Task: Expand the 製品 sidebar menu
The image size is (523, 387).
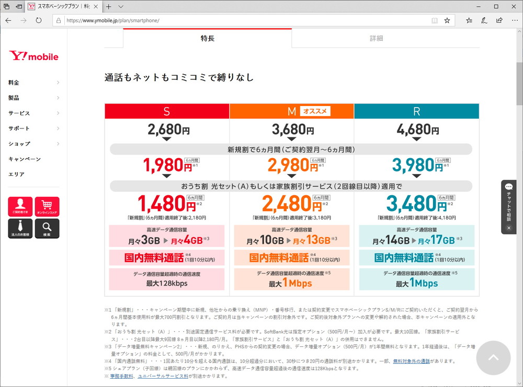Action: pos(33,98)
